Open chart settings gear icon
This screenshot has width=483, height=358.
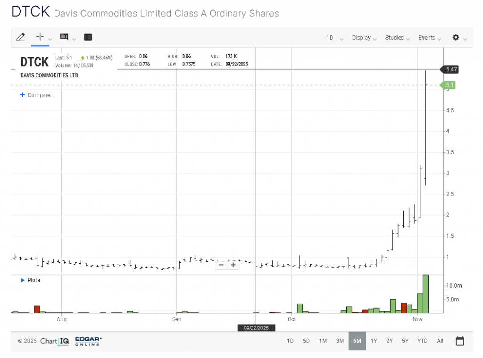click(456, 37)
